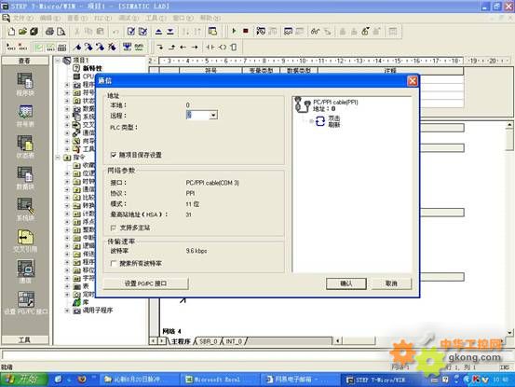Viewport: 515px width, 387px height.
Task: Open the Windows 开始 start button
Action: 23,380
